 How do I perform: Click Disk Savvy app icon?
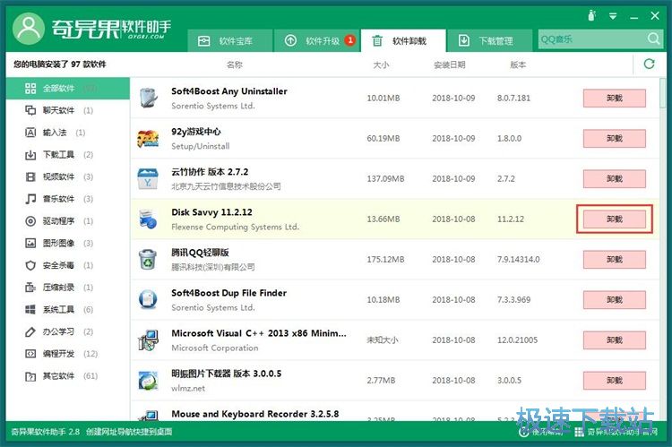tap(148, 219)
